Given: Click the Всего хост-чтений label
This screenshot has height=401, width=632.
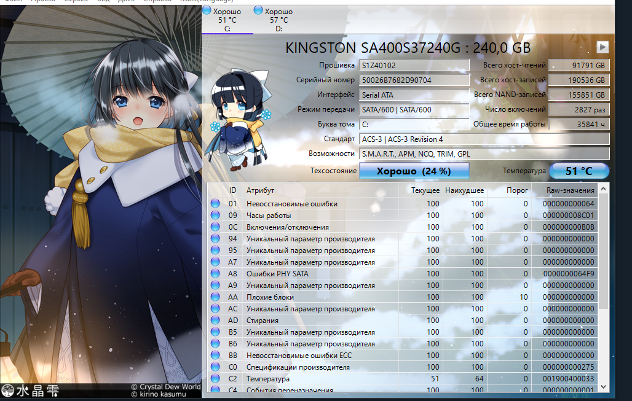Looking at the screenshot, I should point(515,65).
